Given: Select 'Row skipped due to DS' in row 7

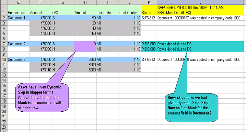Looking at the screenshot, I should (200, 44).
